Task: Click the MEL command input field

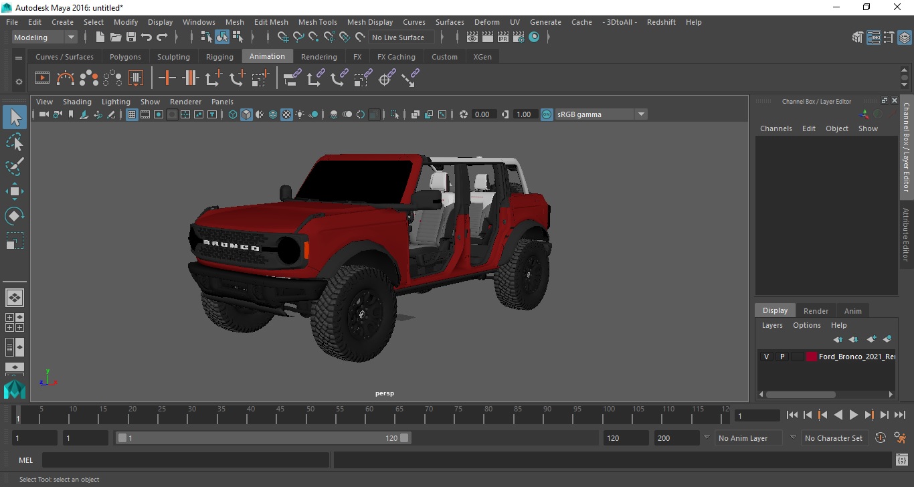Action: pyautogui.click(x=185, y=460)
